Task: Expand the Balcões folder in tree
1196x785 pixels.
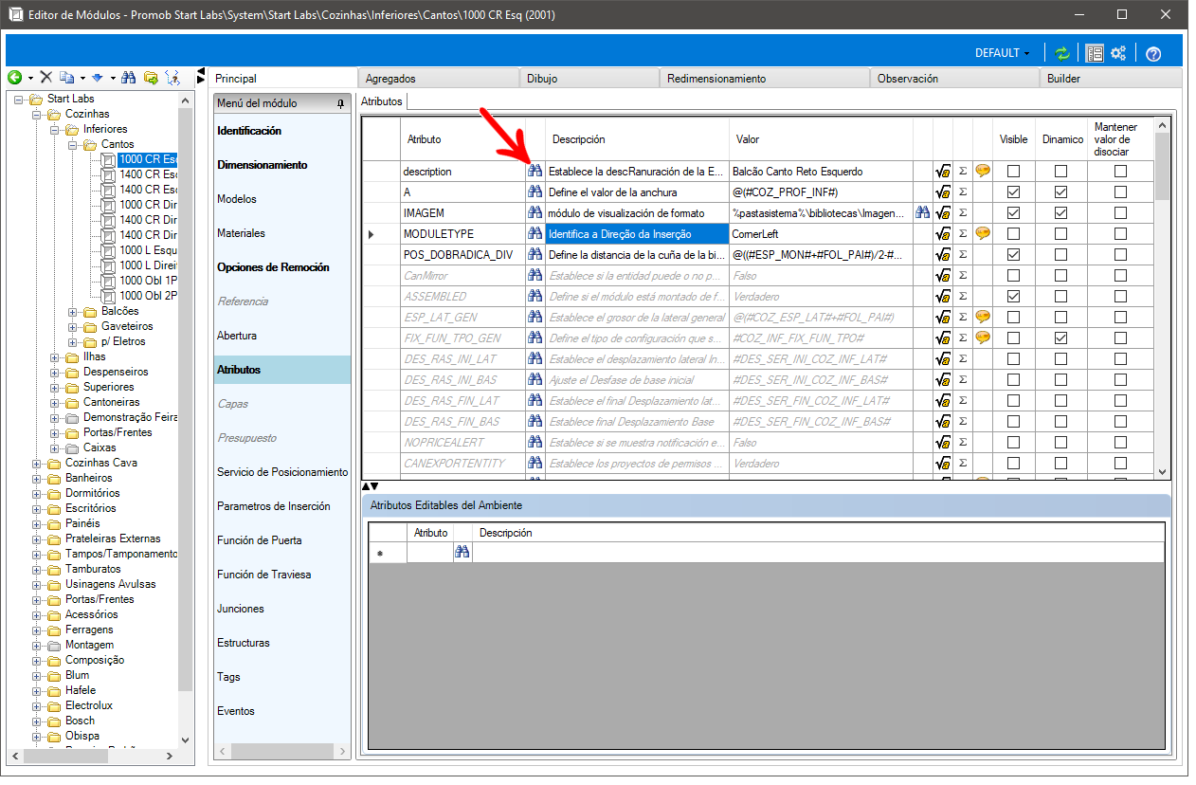Action: (72, 311)
